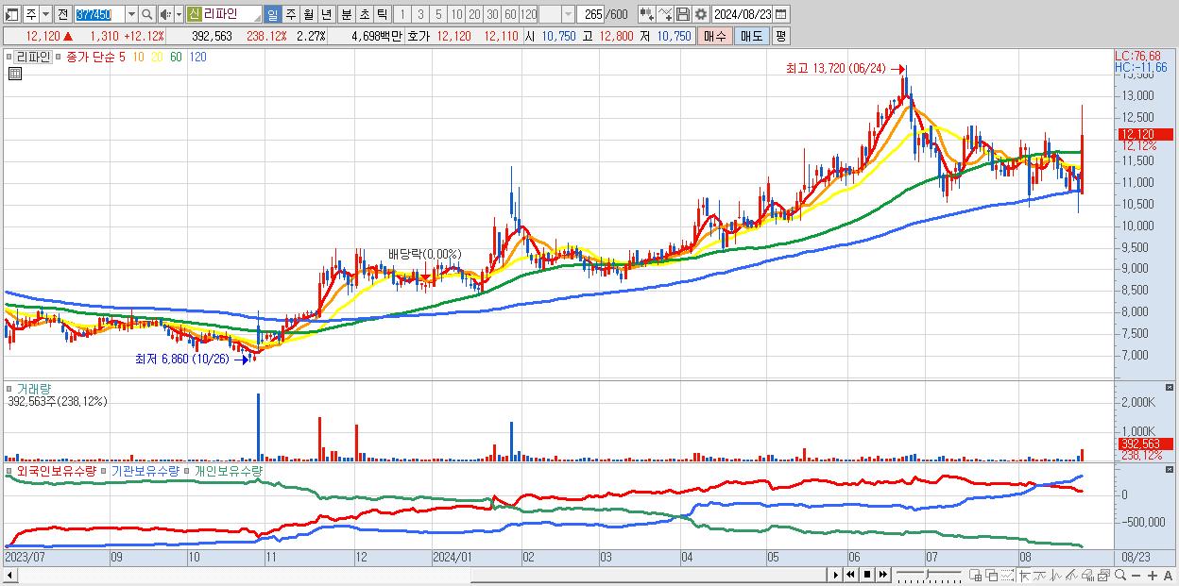Click the stacked chart image icon at bottom
The image size is (1179, 586).
pyautogui.click(x=1103, y=576)
